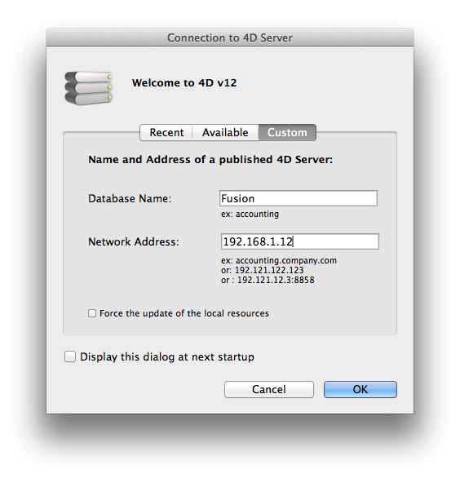The width and height of the screenshot is (460, 478).
Task: Click the 'Welcome to 4D v12' heading
Action: (x=184, y=83)
